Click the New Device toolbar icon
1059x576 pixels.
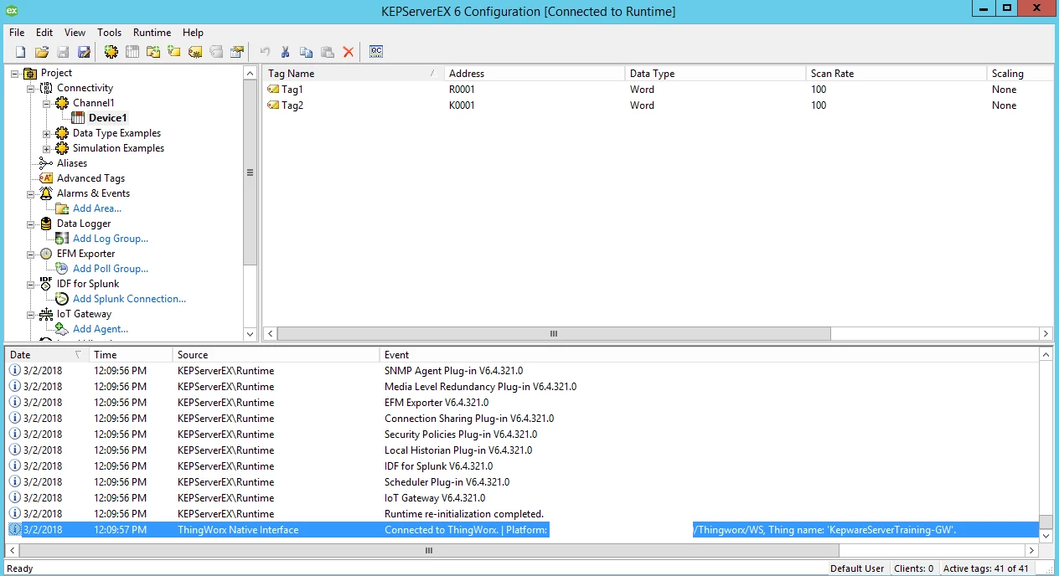(x=132, y=52)
